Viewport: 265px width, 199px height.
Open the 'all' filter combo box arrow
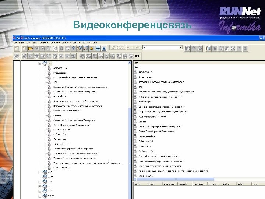coord(181,48)
